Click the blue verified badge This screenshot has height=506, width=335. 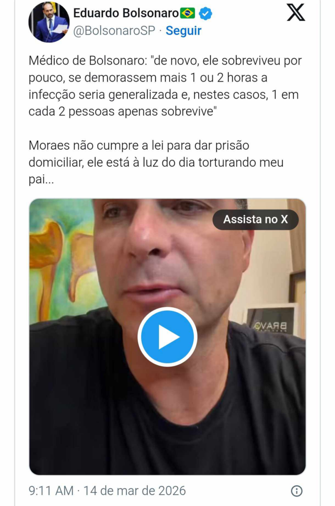click(205, 13)
